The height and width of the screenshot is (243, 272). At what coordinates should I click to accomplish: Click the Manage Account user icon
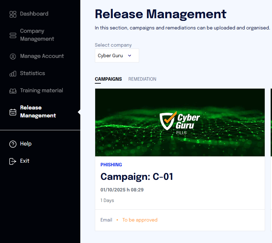tap(13, 57)
